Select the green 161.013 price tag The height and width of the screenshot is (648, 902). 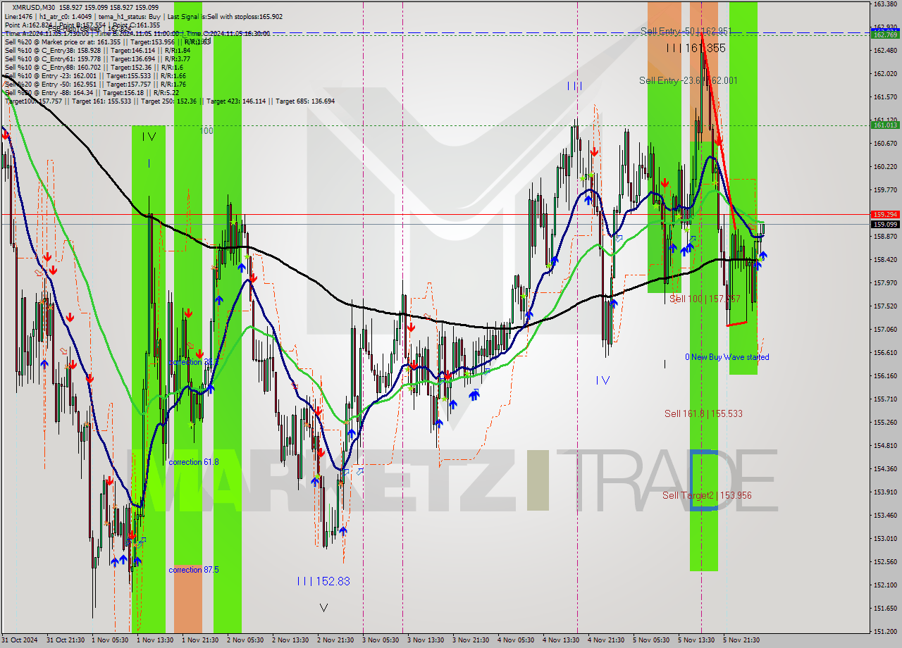click(x=885, y=125)
